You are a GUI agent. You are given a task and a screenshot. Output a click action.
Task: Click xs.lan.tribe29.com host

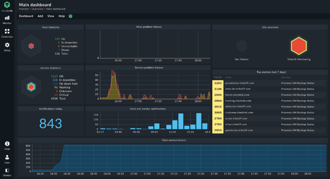coord(236,119)
